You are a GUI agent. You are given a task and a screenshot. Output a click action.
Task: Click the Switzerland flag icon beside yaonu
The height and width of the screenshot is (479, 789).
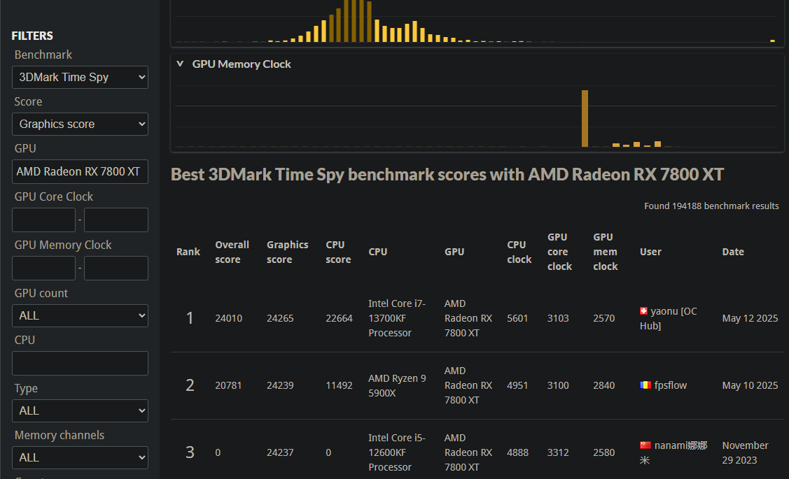coord(644,311)
